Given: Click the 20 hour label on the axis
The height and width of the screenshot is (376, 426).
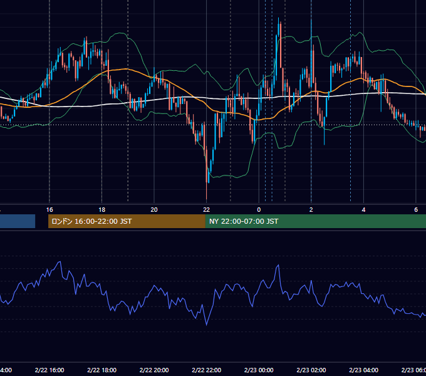Looking at the screenshot, I should 154,210.
